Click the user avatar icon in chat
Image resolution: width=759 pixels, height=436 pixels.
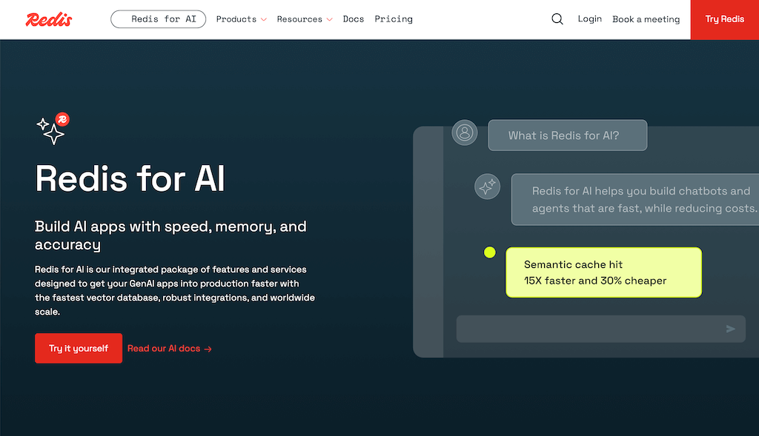[465, 133]
